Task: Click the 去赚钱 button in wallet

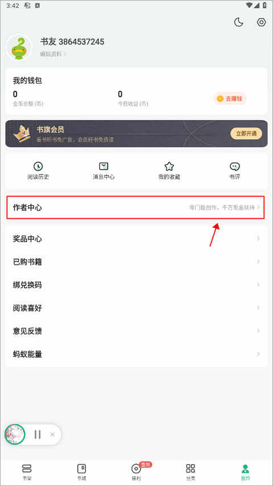Action: pyautogui.click(x=230, y=99)
